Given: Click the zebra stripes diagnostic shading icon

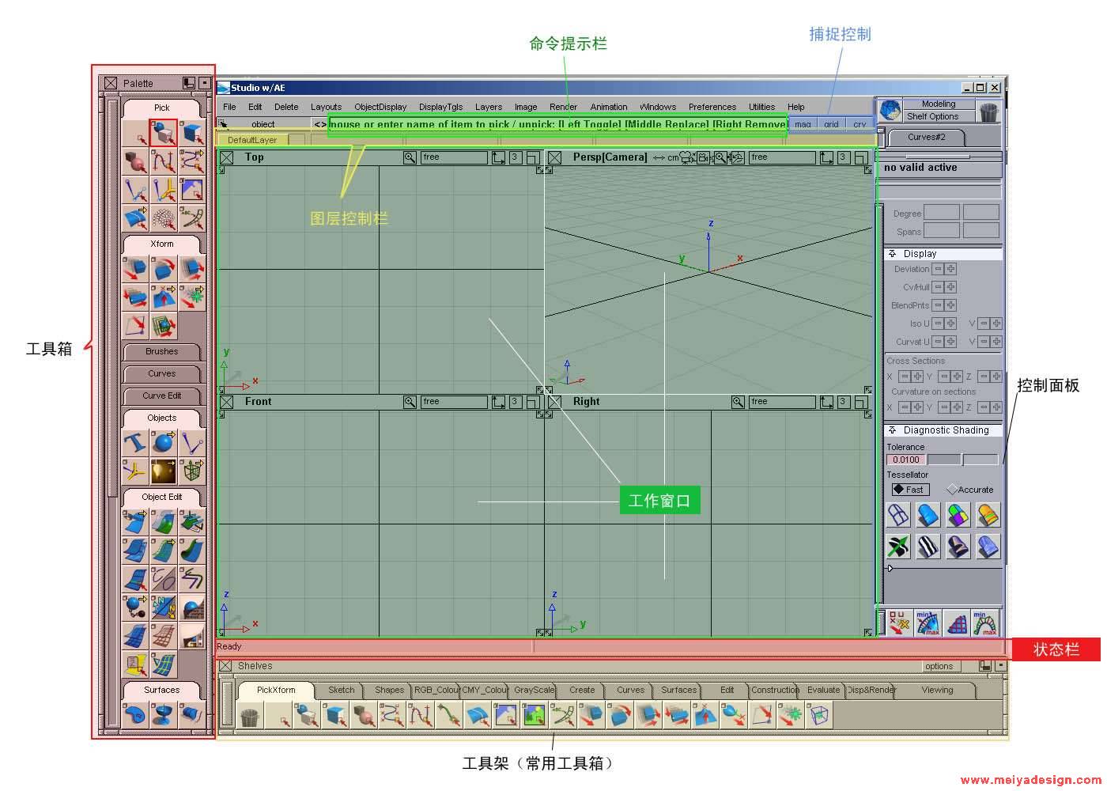Looking at the screenshot, I should click(x=928, y=547).
